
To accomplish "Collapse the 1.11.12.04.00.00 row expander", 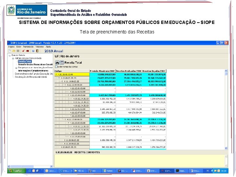I will (x=69, y=95).
